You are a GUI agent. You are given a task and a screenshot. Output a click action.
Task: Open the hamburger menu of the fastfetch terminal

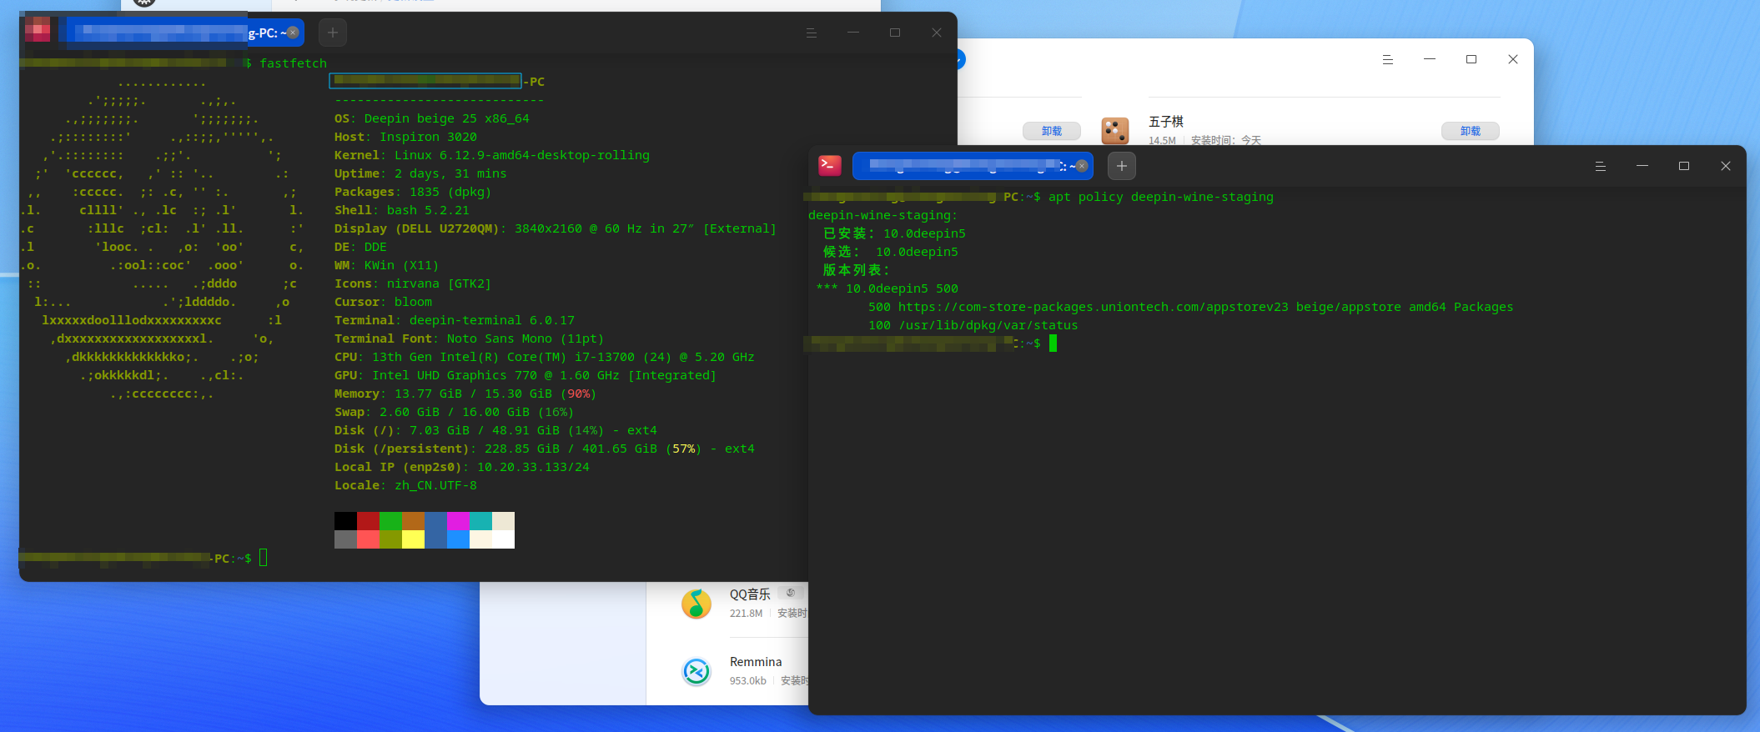coord(811,33)
